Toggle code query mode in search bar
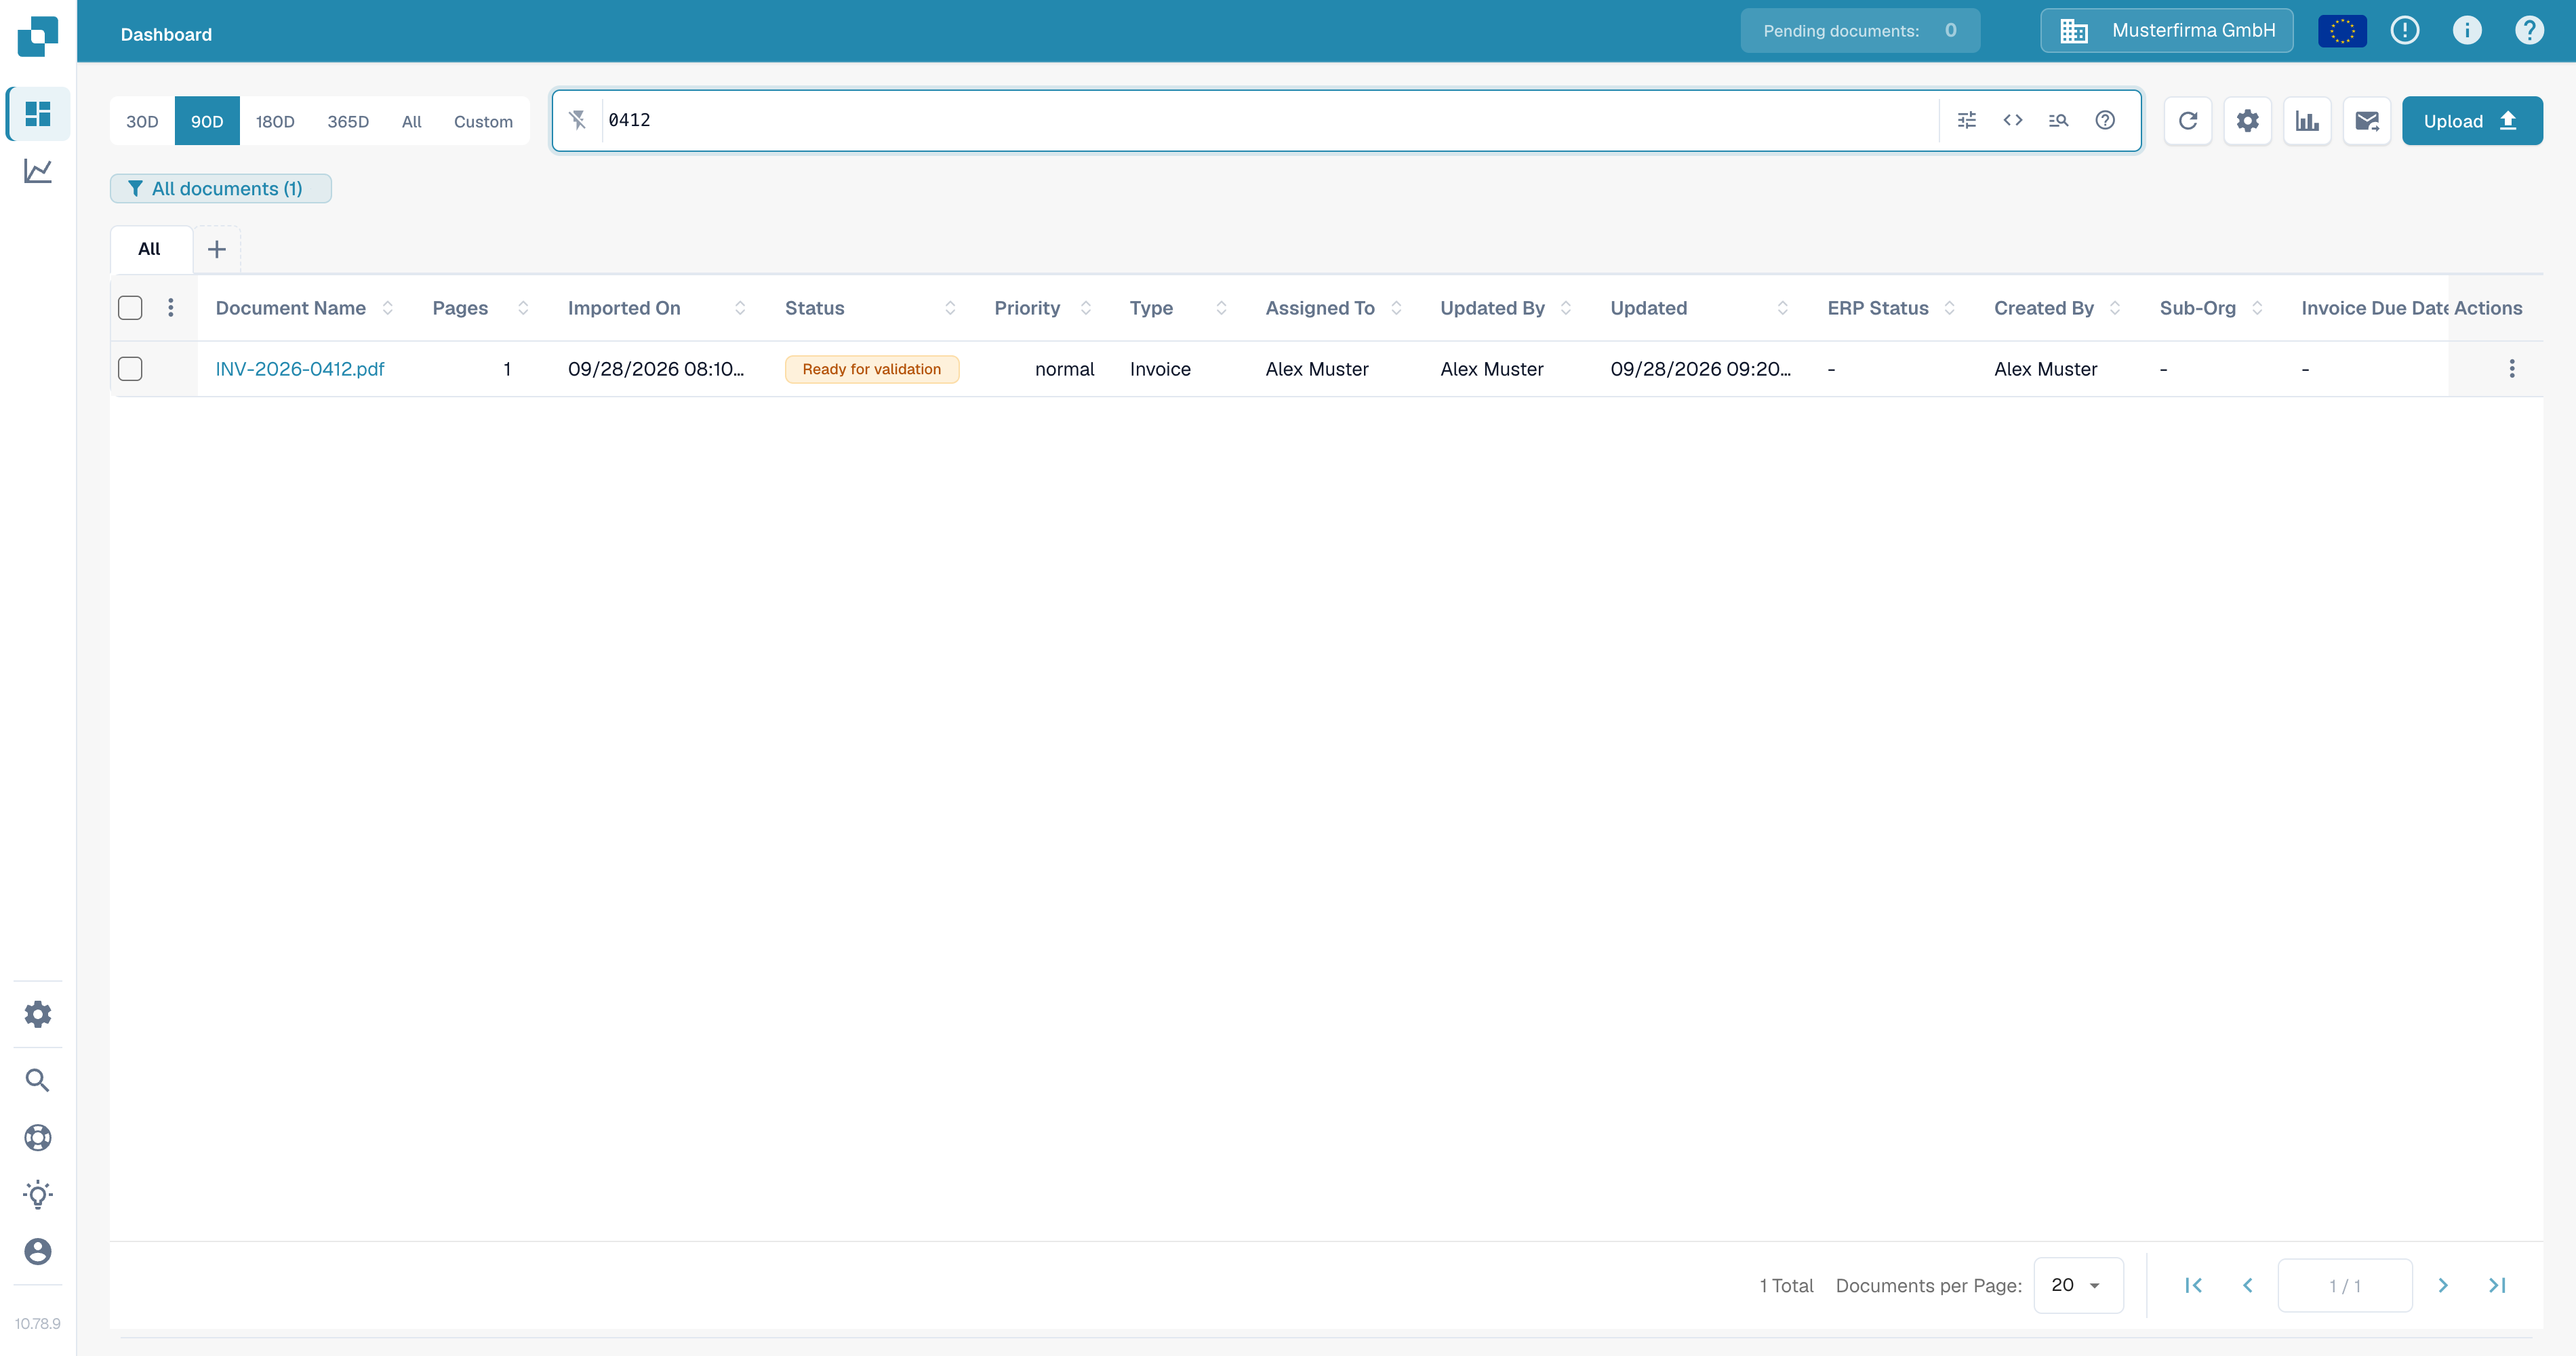Screen dimensions: 2576x1356 tap(2013, 120)
